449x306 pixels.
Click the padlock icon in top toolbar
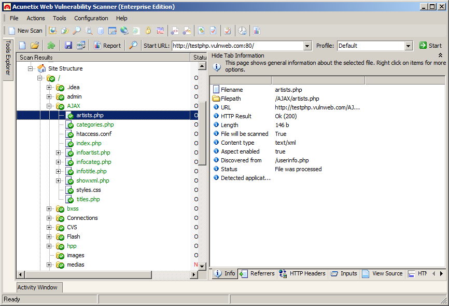pos(148,31)
